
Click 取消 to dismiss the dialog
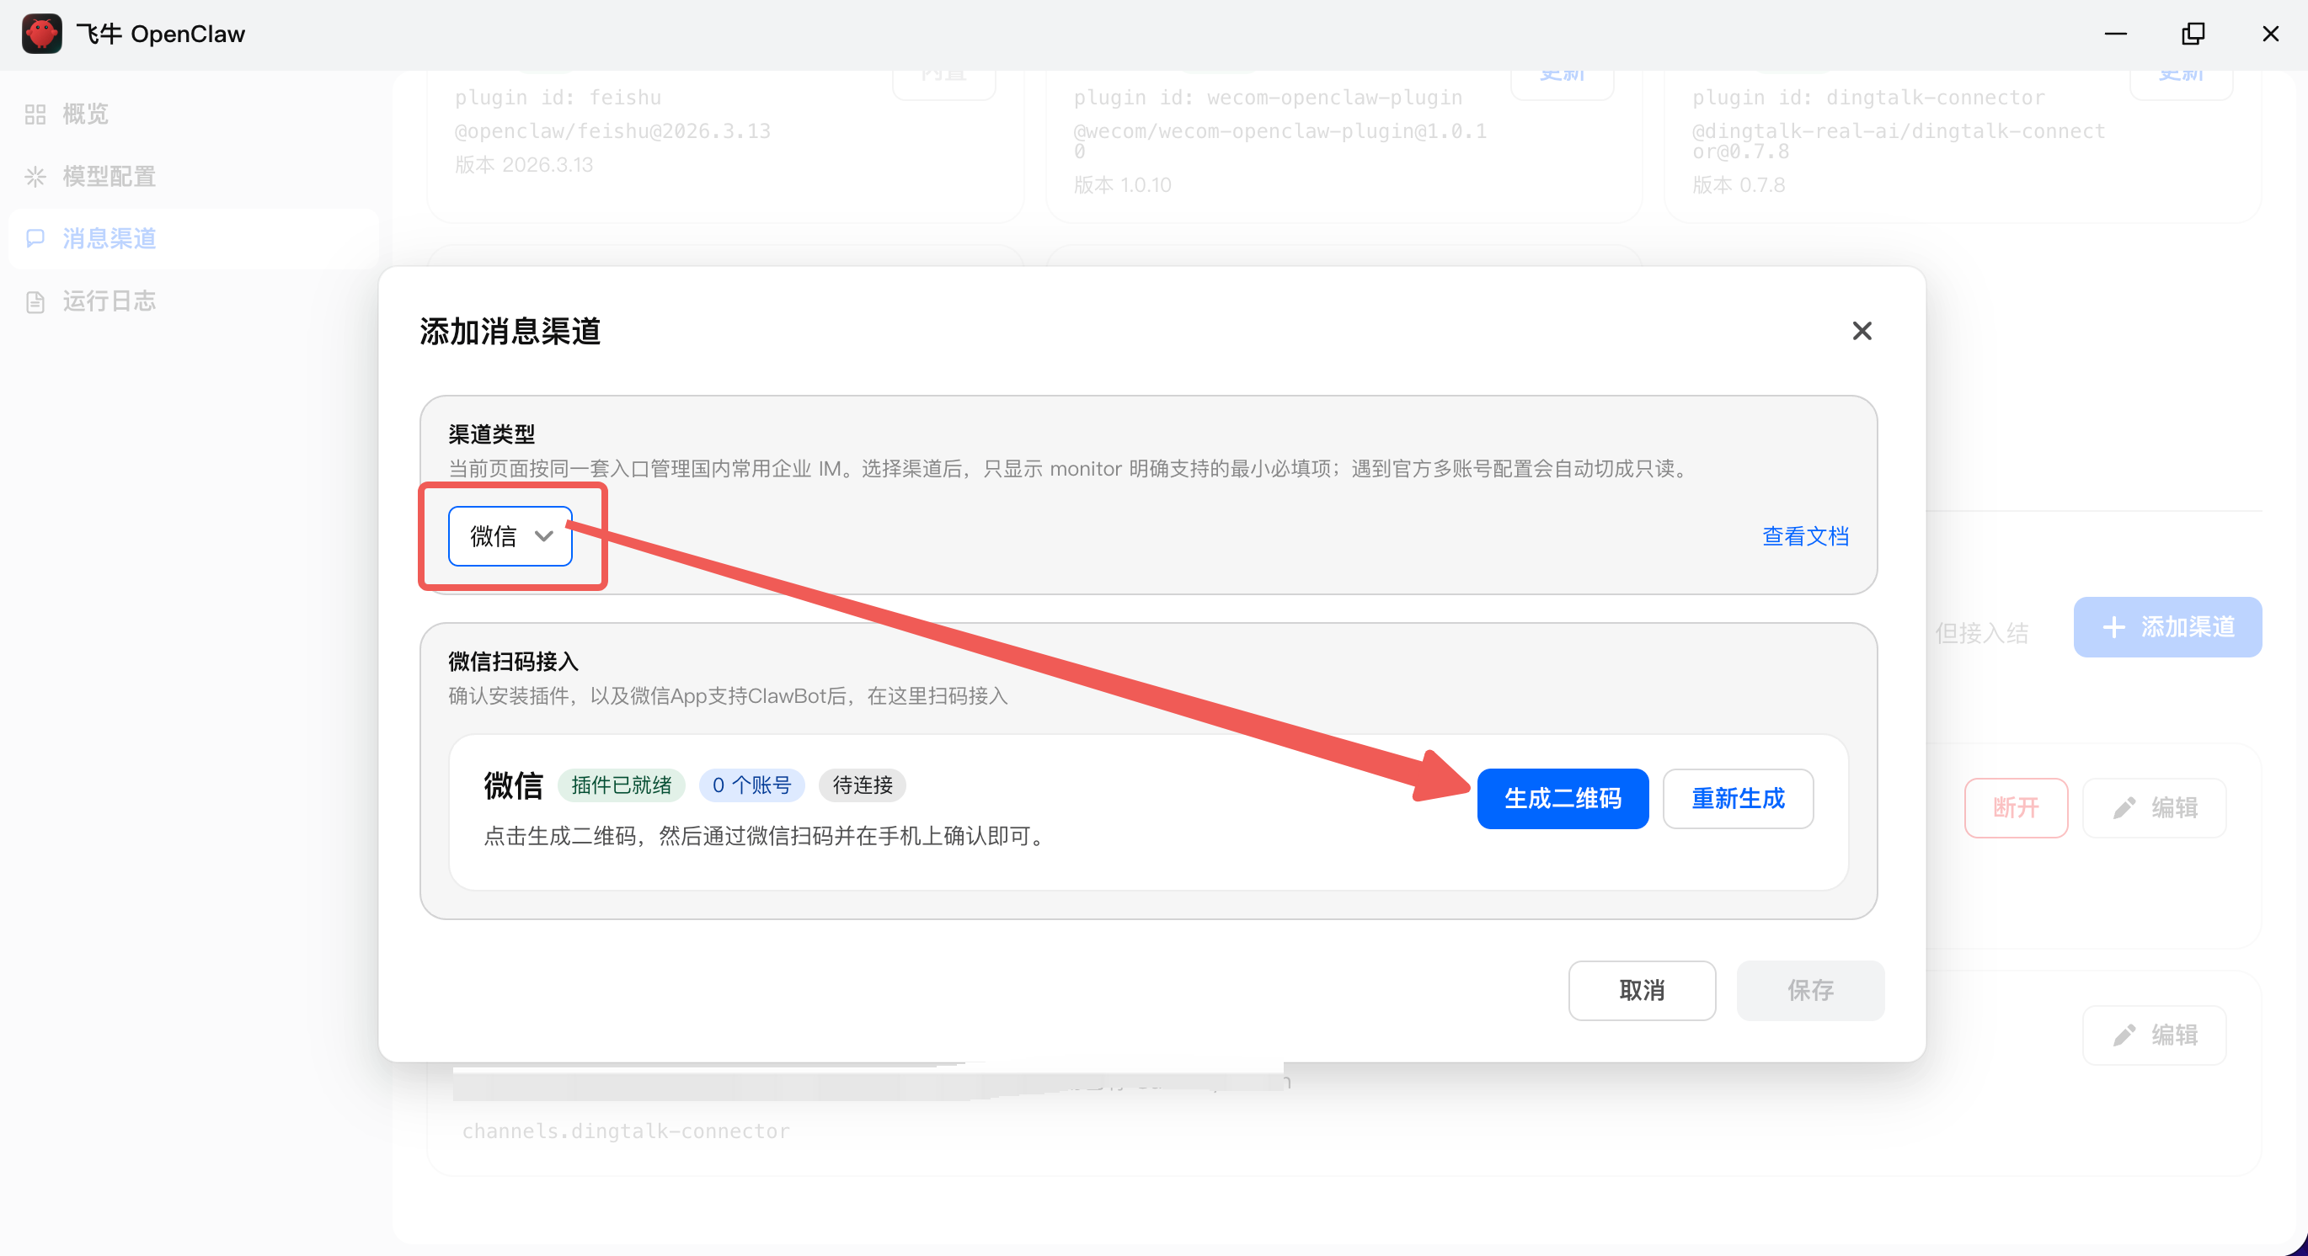(x=1642, y=990)
